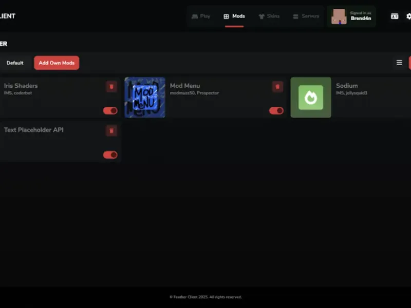Delete Iris Shaders using its trash icon

tap(111, 87)
